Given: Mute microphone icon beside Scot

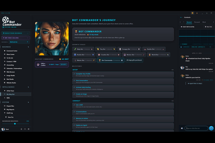Looking at the screenshot, I should point(21,129).
